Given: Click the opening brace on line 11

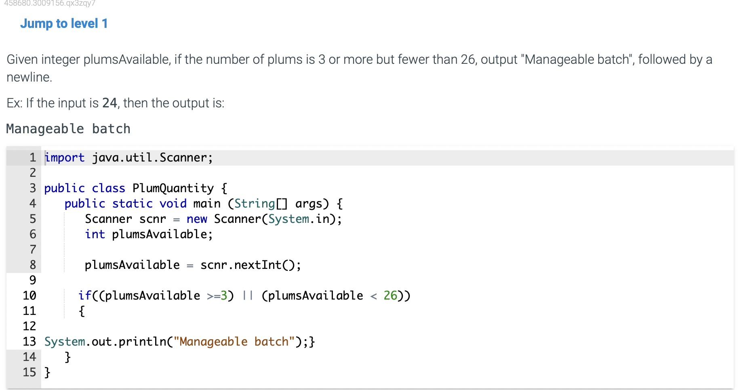Looking at the screenshot, I should point(82,311).
